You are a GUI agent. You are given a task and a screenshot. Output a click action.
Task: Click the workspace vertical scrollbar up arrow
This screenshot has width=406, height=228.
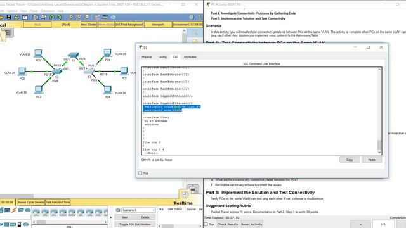[x=184, y=31]
